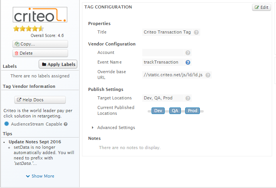Click the Criteo Transaction Tag title field
Image resolution: width=276 pixels, height=188 pixels.
click(x=167, y=32)
